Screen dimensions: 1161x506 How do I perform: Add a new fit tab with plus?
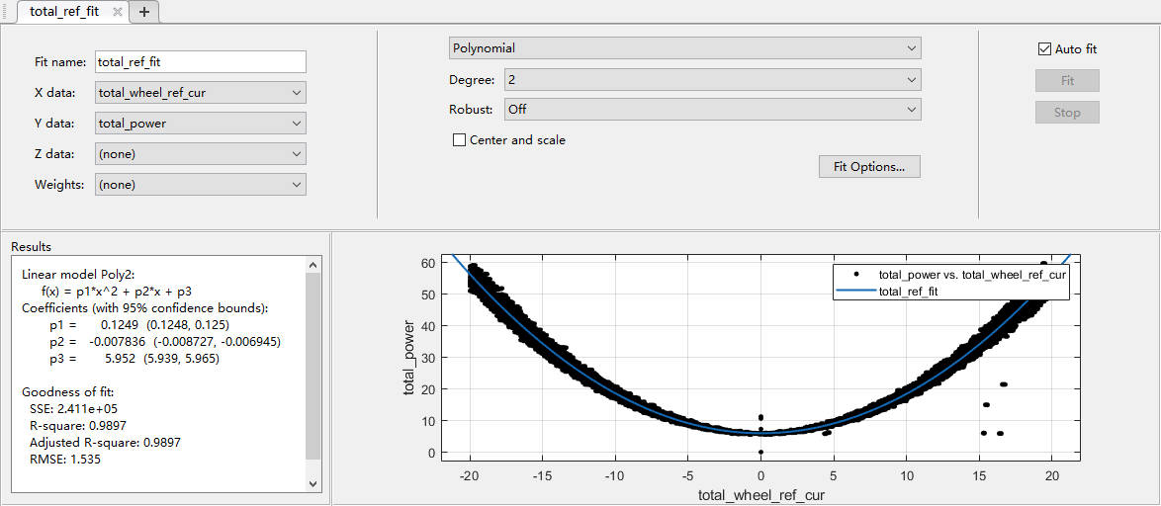(x=144, y=12)
